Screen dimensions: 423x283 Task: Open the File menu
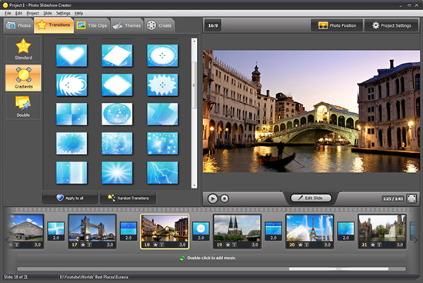tap(8, 13)
